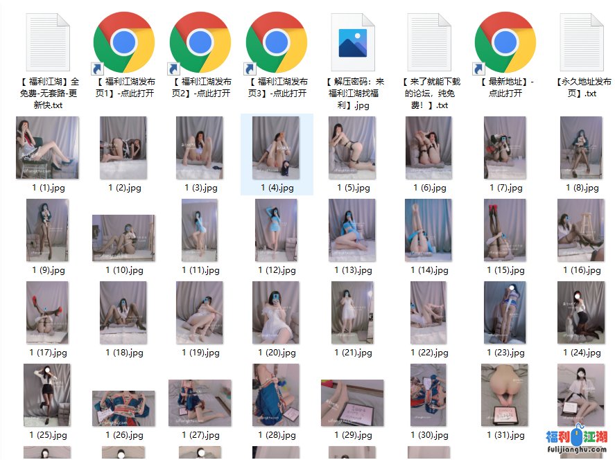Select the file 1 (10).jpg

coord(124,238)
